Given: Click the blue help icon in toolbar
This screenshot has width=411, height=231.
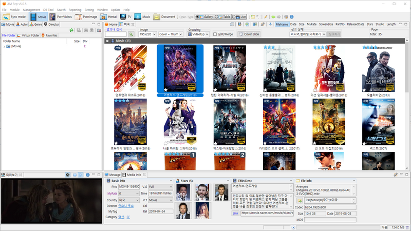Looking at the screenshot, I should pos(291,17).
